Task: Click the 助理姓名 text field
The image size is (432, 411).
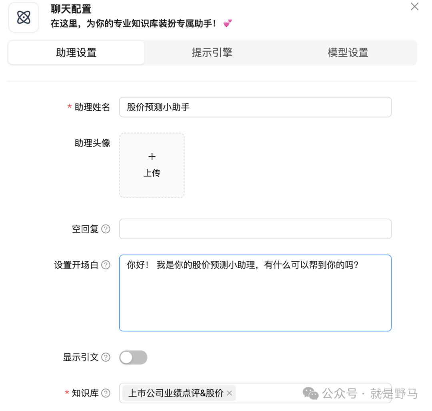Action: (255, 107)
